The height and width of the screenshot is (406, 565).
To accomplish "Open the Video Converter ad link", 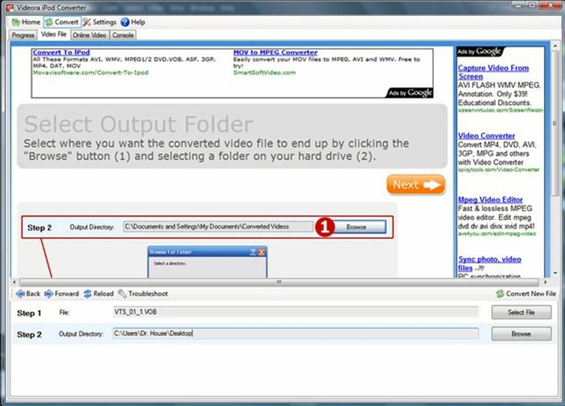I will [x=486, y=136].
